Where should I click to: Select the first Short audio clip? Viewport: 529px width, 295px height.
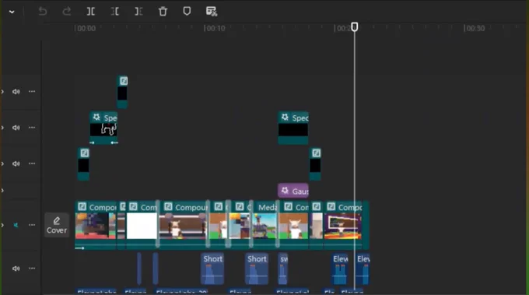point(212,269)
